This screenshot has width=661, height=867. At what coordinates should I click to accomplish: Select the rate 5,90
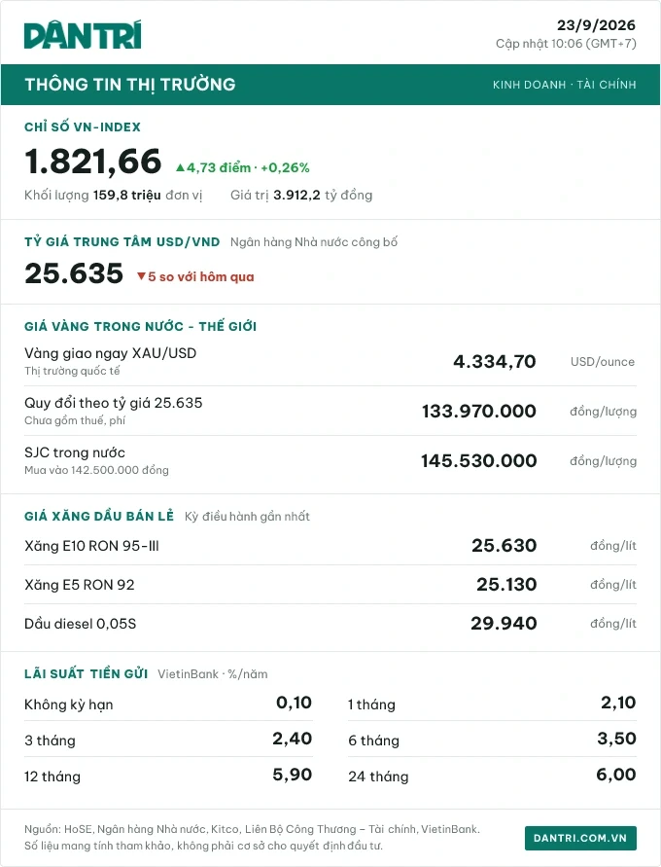[x=293, y=775]
